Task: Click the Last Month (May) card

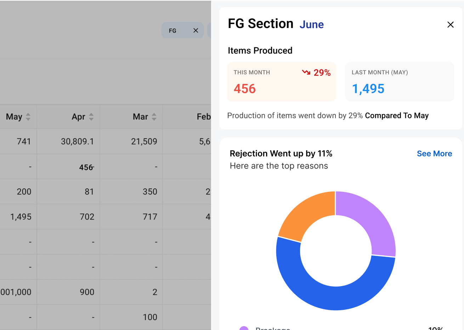Action: click(399, 82)
